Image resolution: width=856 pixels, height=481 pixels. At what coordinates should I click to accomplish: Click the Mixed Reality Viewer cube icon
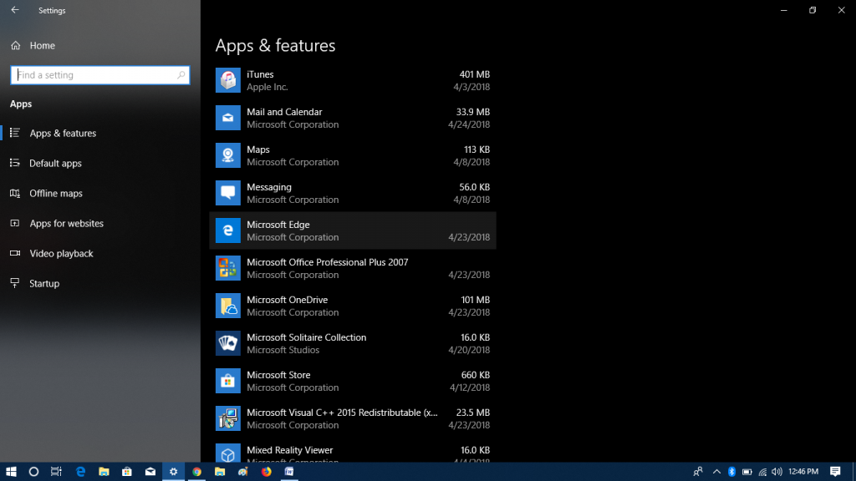[227, 456]
